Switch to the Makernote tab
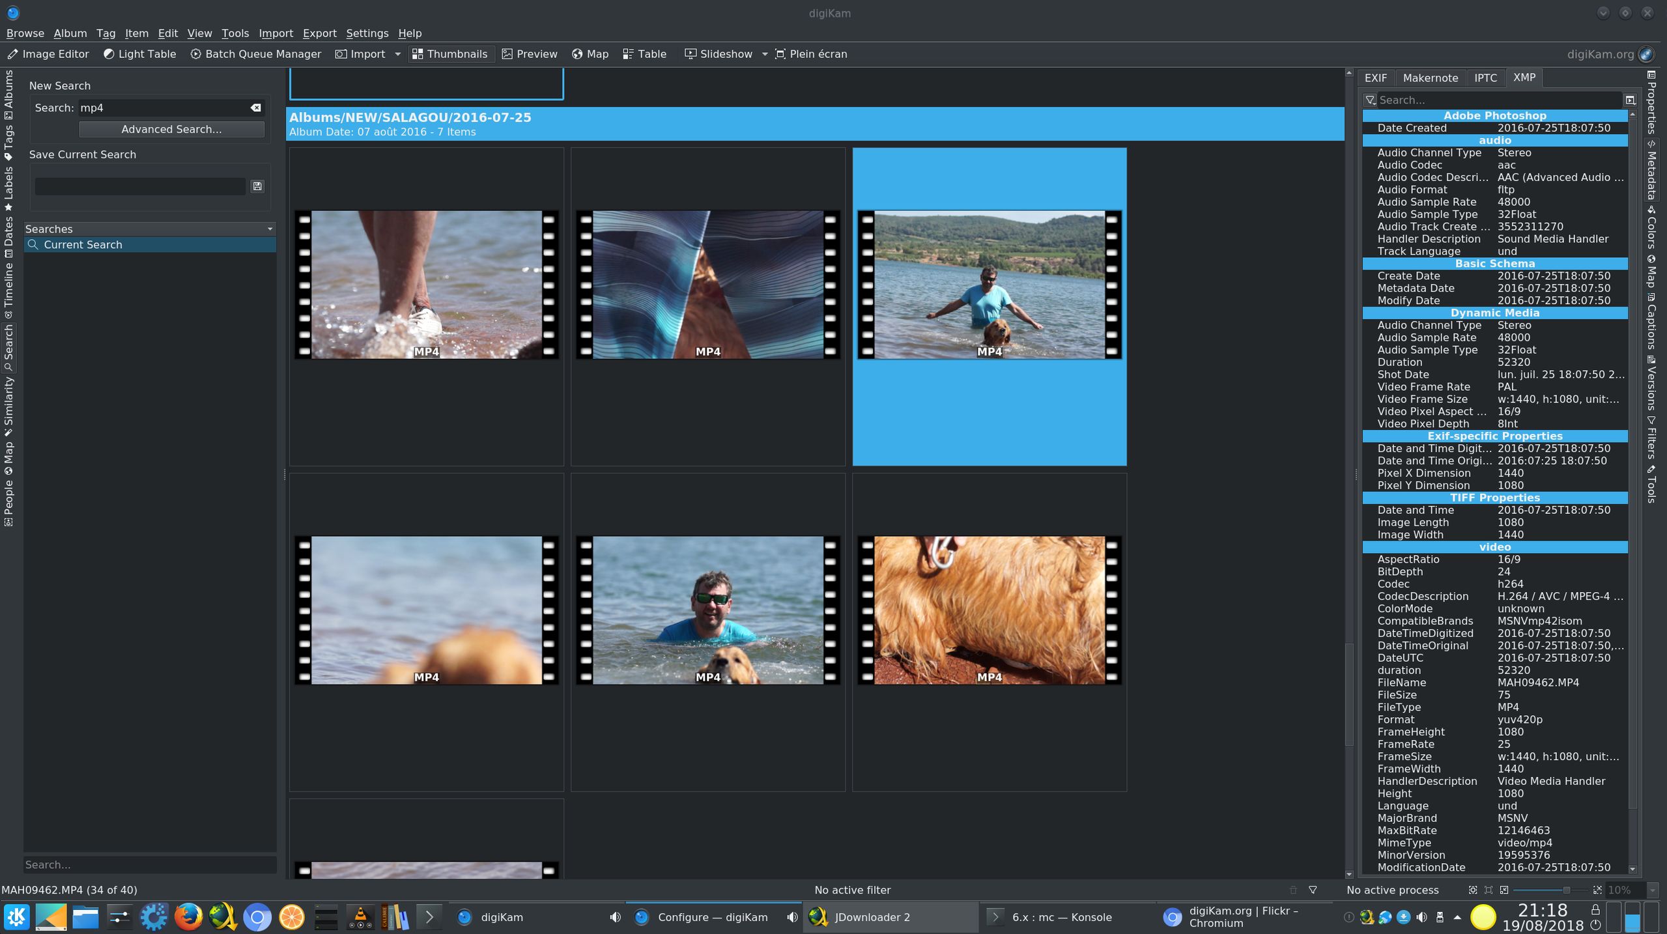The image size is (1667, 934). (x=1430, y=78)
